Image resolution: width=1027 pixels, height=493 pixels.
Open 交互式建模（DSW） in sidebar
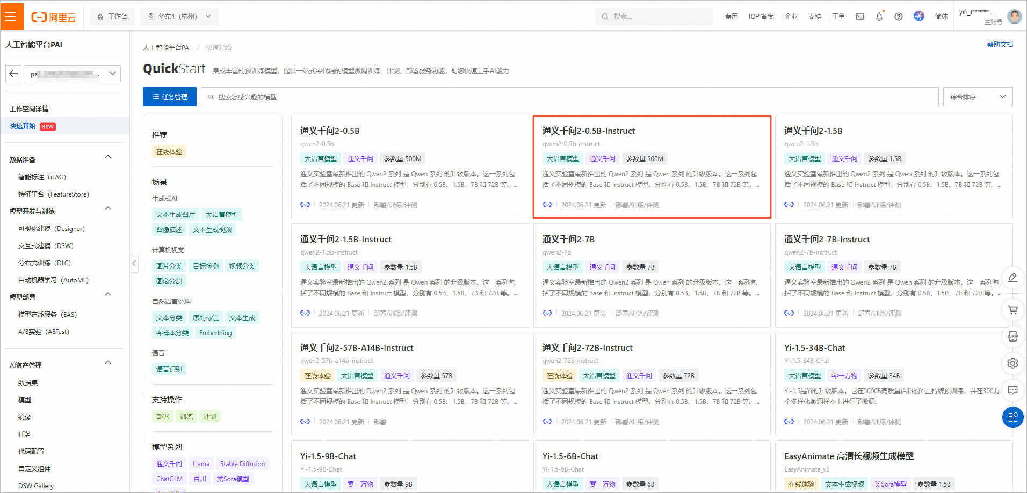(x=46, y=246)
